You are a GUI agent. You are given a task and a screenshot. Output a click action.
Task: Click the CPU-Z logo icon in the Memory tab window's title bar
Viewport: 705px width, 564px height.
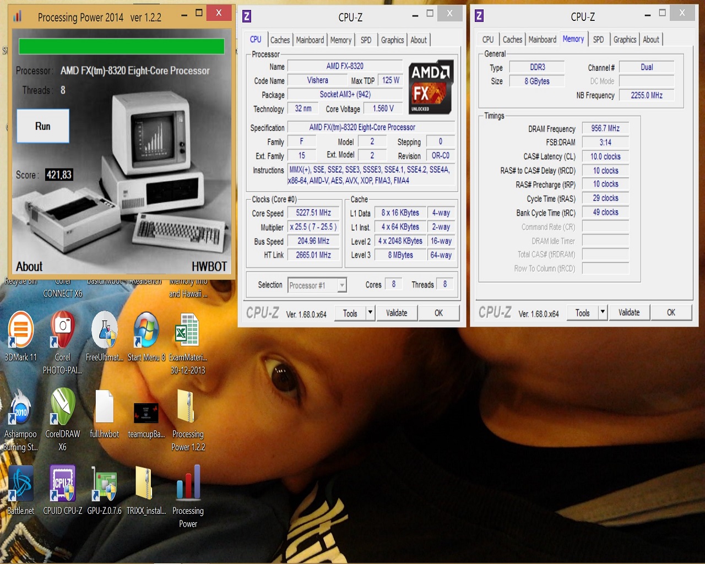click(x=479, y=16)
